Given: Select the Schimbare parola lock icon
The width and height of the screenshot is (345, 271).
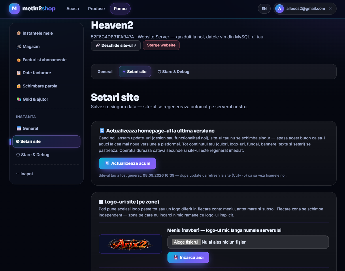Looking at the screenshot, I should (x=19, y=86).
